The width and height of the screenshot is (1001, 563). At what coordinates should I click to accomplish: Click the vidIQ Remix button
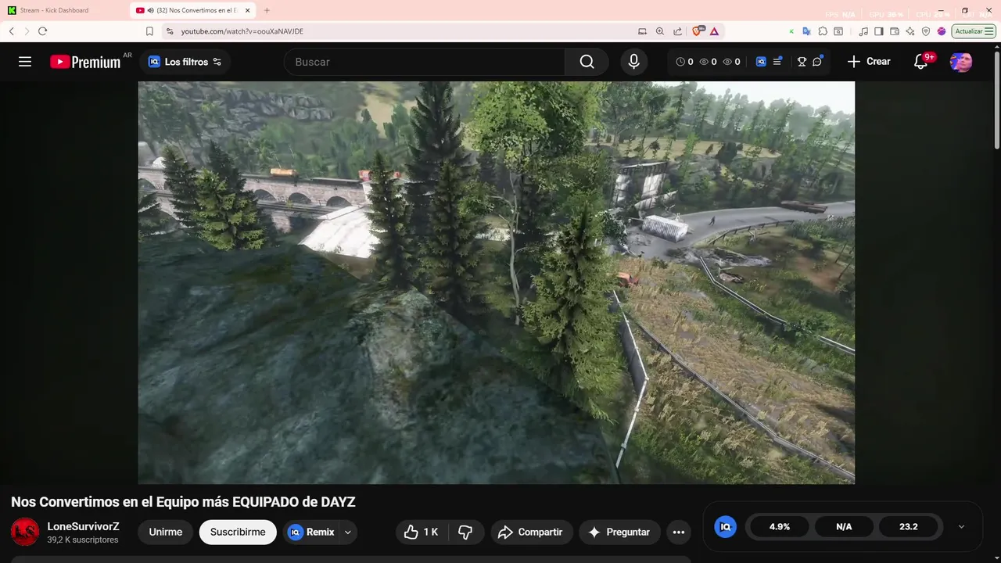[x=311, y=532]
